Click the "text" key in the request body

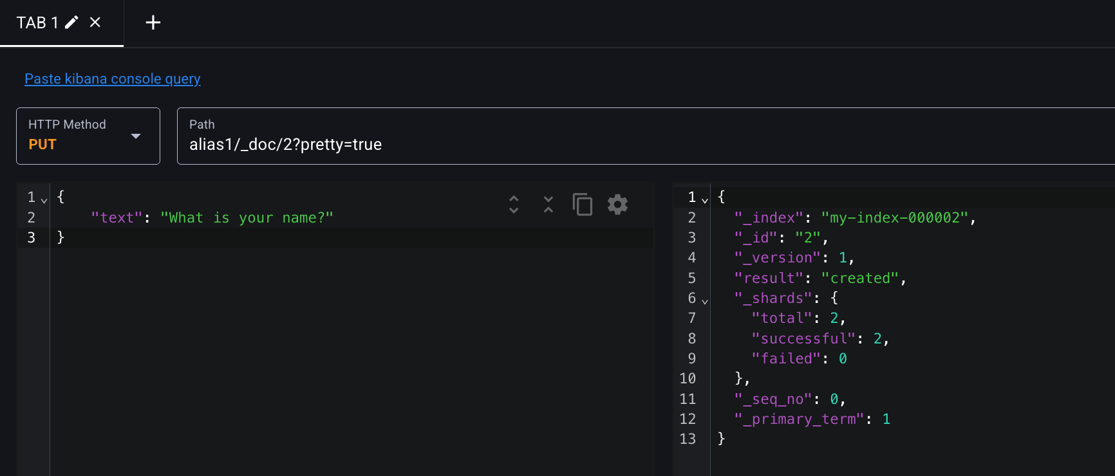tap(117, 218)
